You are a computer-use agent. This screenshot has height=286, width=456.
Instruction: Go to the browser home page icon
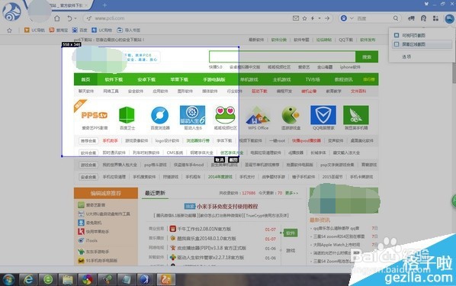pyautogui.click(x=57, y=18)
